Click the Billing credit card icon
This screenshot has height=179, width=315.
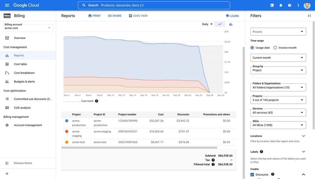(x=7, y=16)
